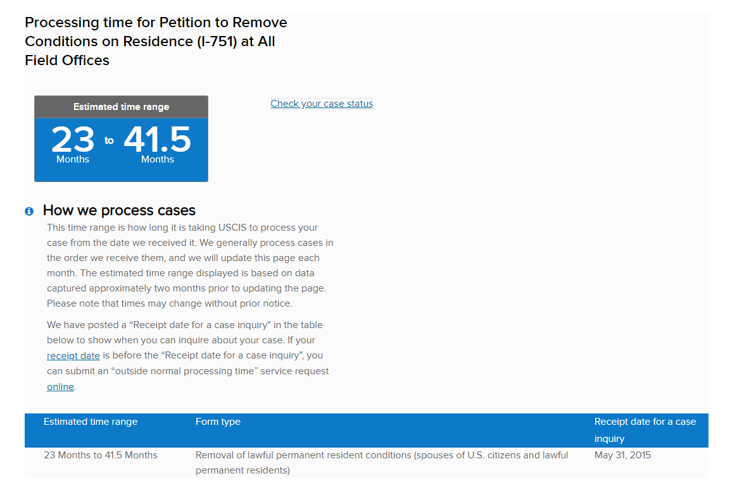Click the blue info icon beside 'How we process cases'

coord(29,212)
